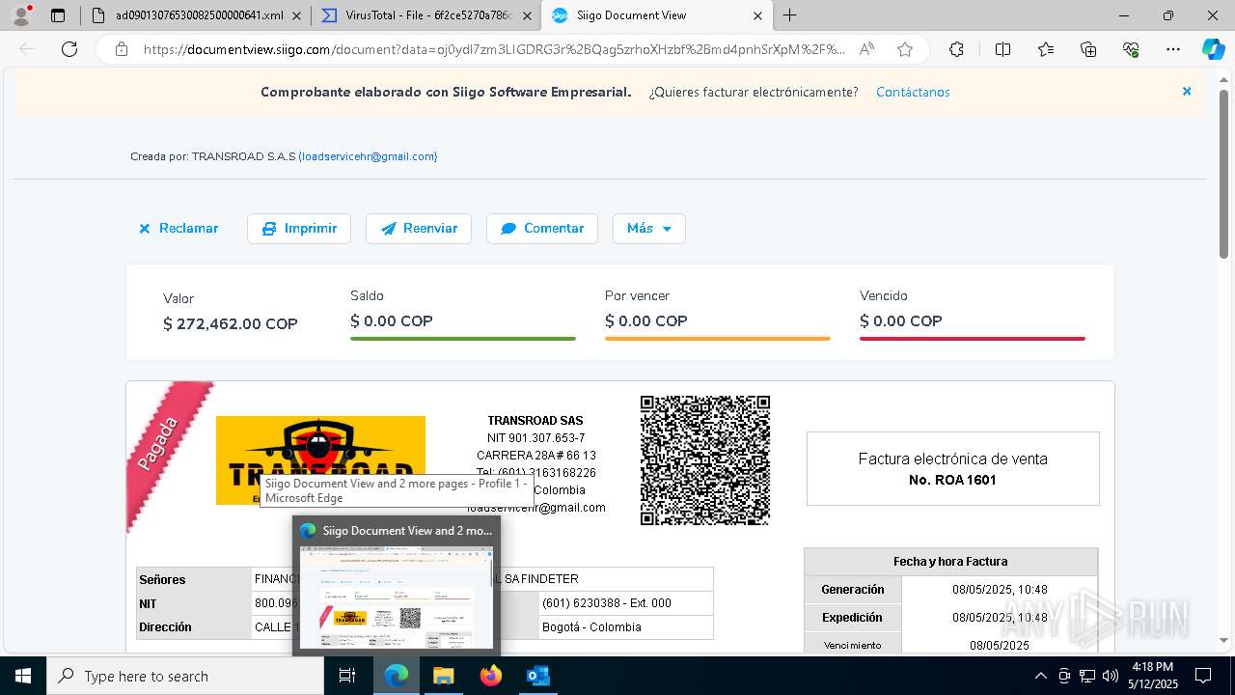Click the Read aloud icon
Screen dimensions: 1235x695
point(866,49)
